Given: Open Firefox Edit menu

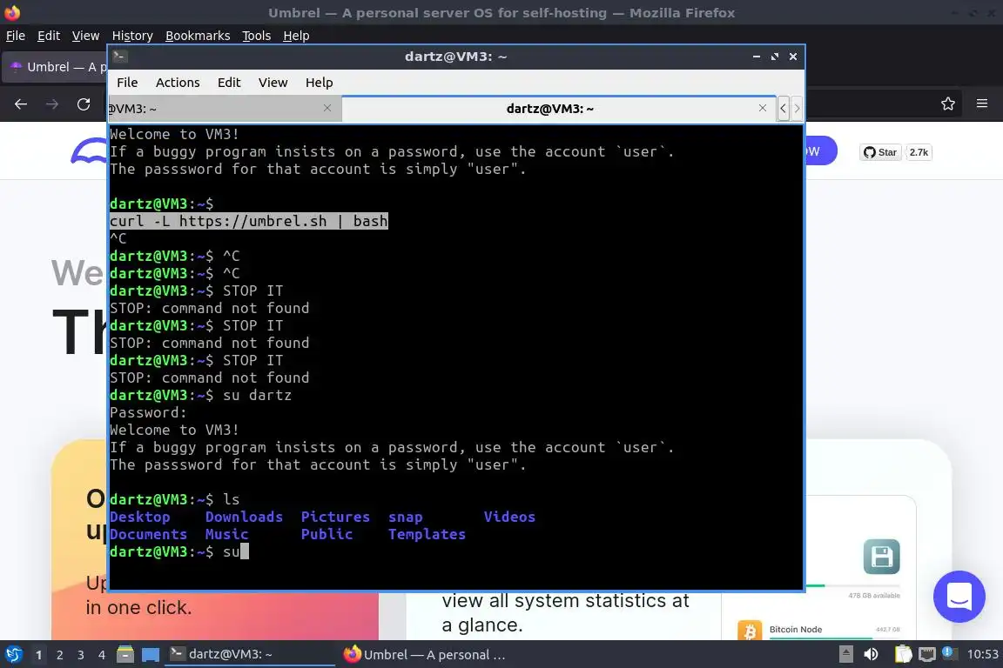Looking at the screenshot, I should [49, 36].
